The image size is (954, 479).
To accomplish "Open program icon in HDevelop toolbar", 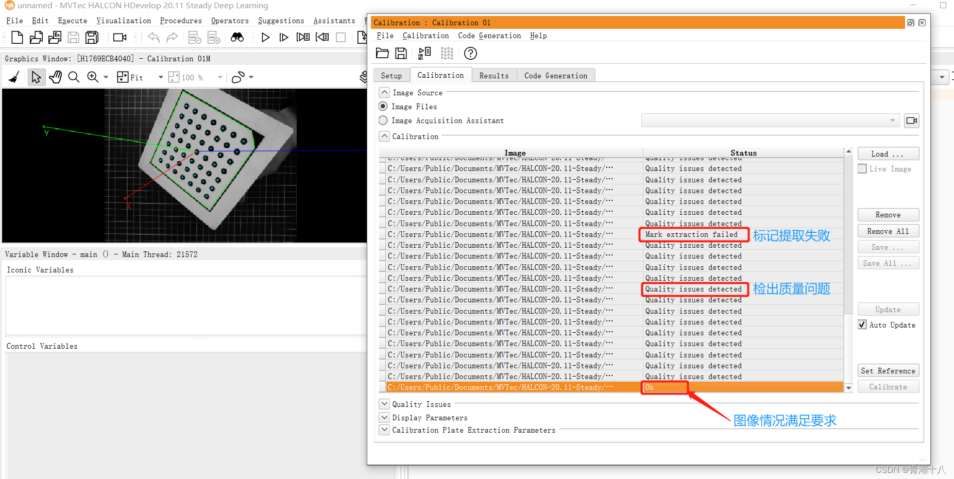I will click(x=36, y=38).
